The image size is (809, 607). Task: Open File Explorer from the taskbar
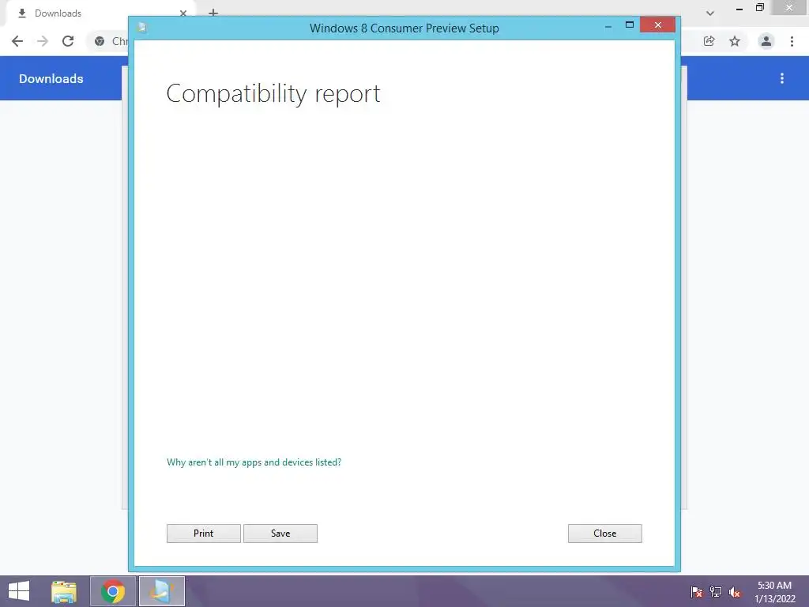(64, 591)
